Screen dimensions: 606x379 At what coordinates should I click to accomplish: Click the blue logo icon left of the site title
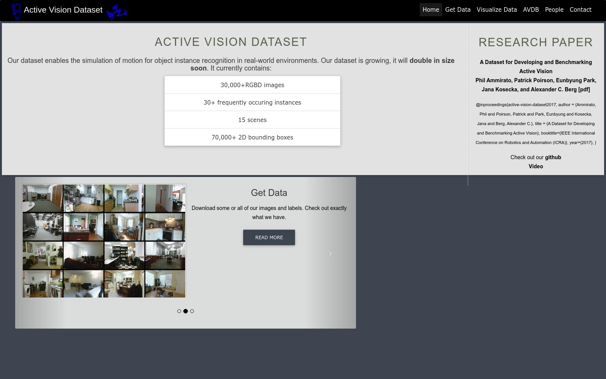16,11
